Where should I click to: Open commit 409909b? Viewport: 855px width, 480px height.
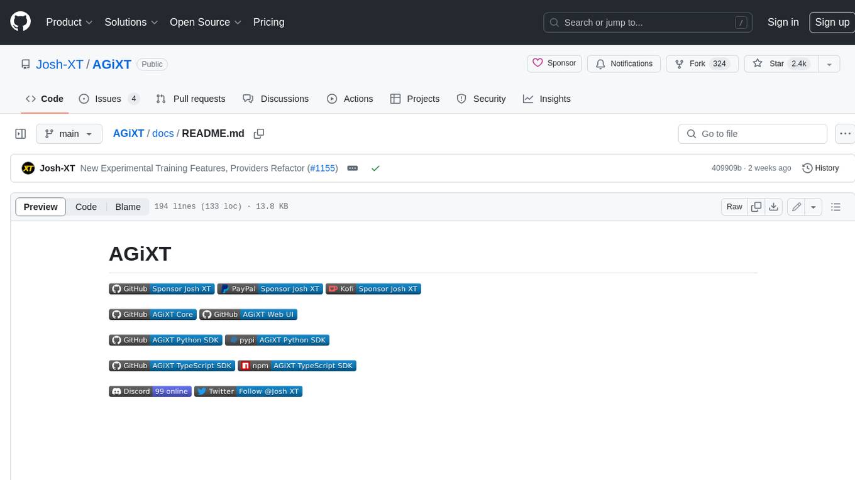click(x=726, y=168)
